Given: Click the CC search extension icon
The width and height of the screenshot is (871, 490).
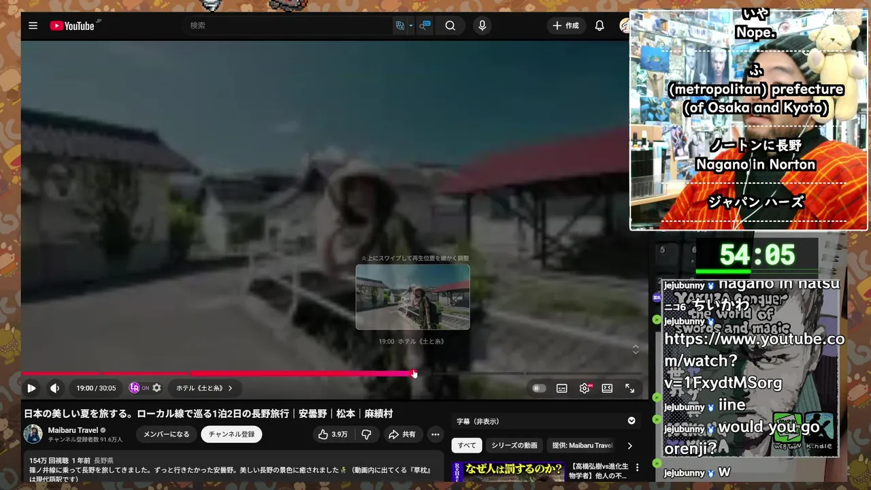Looking at the screenshot, I should pyautogui.click(x=425, y=26).
